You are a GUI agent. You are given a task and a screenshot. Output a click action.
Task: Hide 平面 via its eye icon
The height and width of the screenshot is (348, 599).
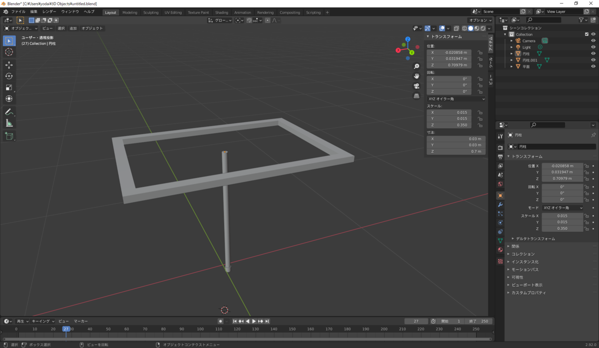coord(594,66)
